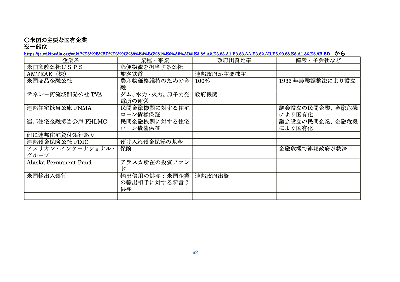The width and height of the screenshot is (400, 282).
Task: Click the remarks cell in the FNMA row
Action: 318,111
